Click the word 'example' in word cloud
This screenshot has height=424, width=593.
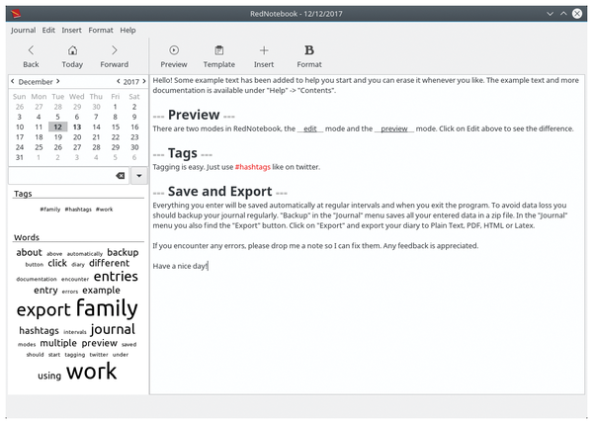102,291
